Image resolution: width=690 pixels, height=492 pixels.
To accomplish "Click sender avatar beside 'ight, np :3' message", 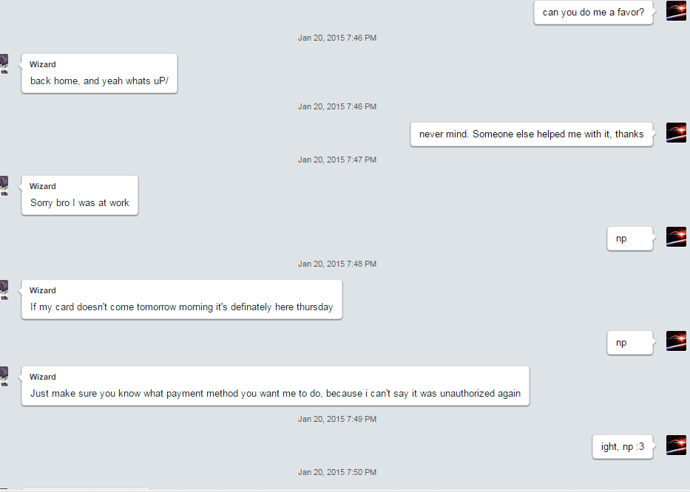I will [676, 445].
